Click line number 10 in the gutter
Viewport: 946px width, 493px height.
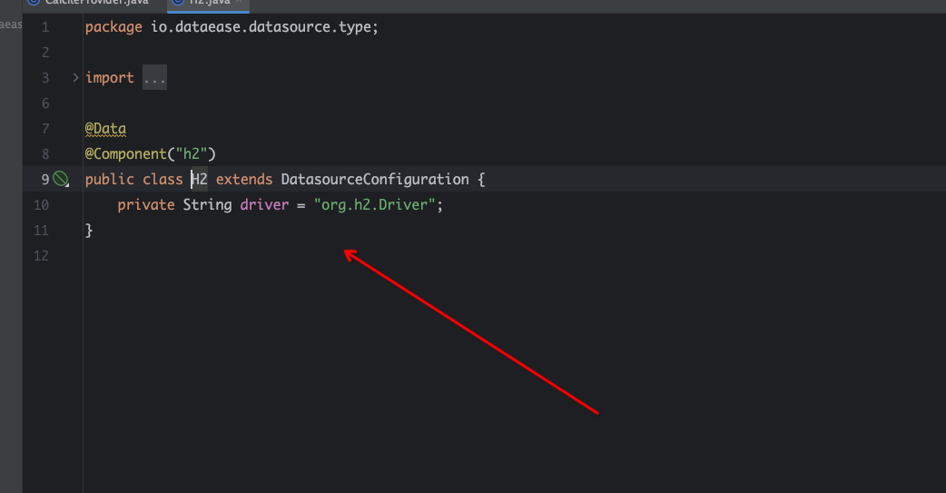pos(42,205)
